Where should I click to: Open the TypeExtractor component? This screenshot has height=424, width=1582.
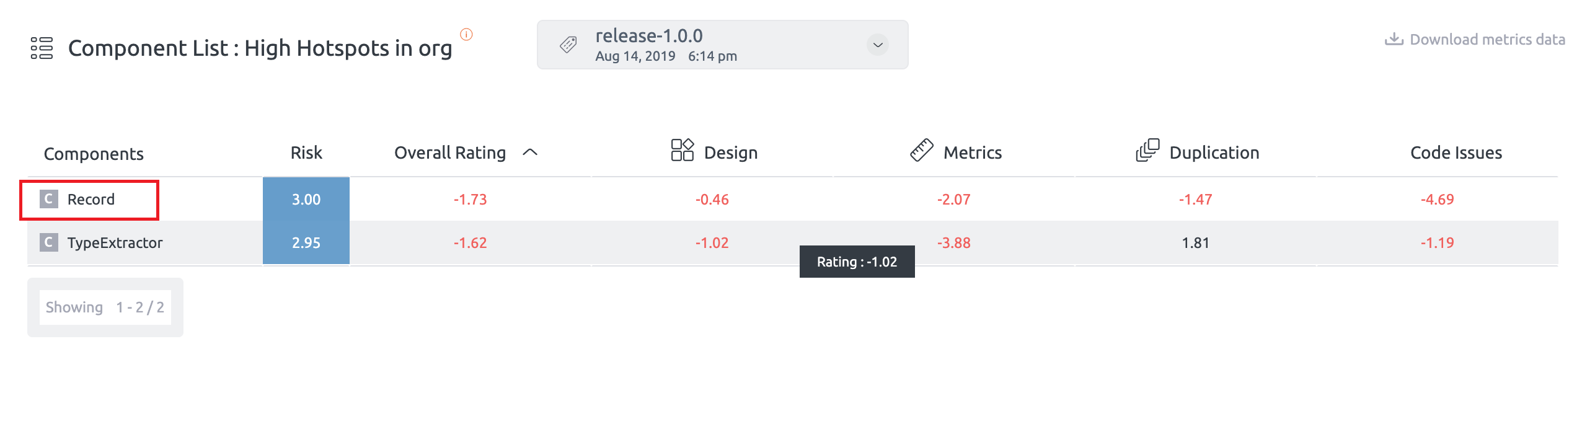click(115, 242)
